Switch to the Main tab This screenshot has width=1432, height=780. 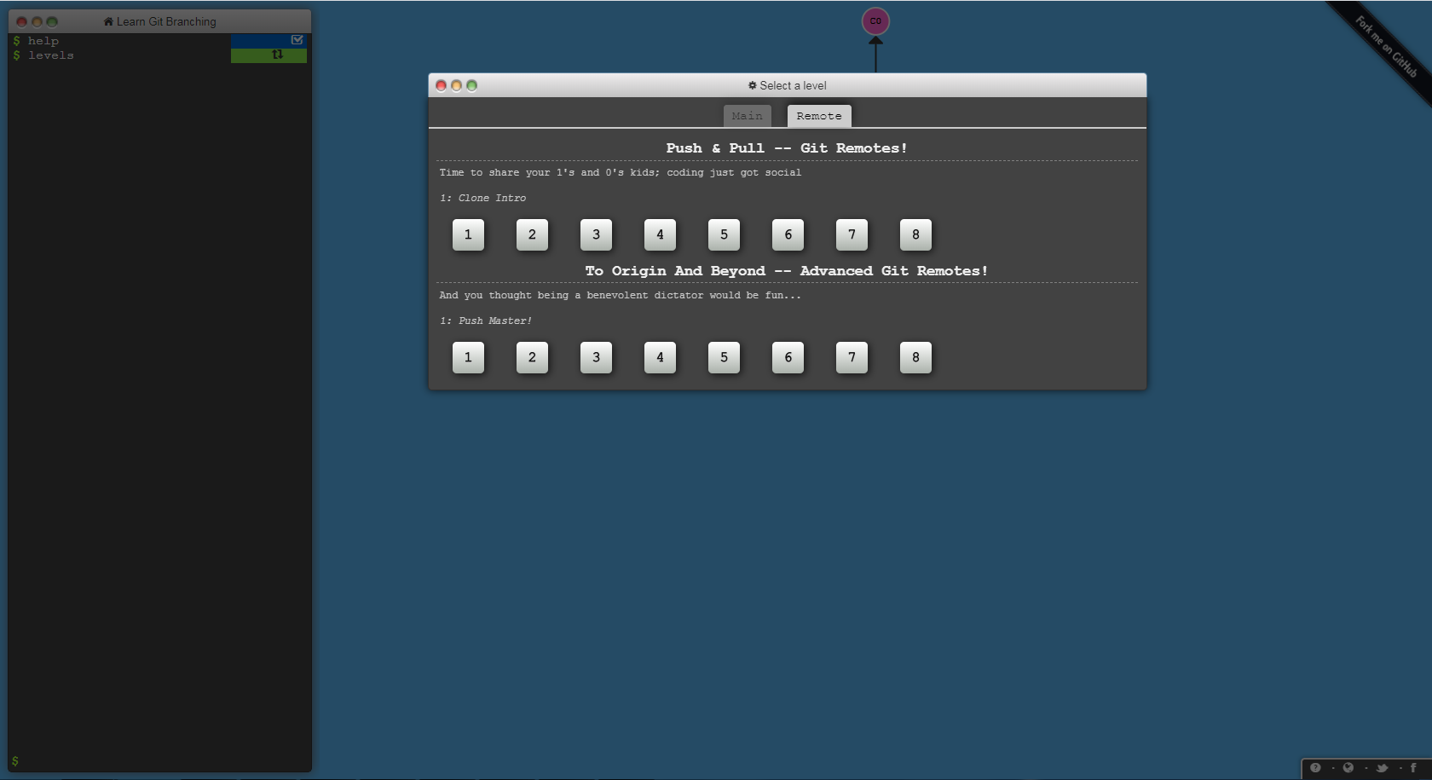click(747, 116)
